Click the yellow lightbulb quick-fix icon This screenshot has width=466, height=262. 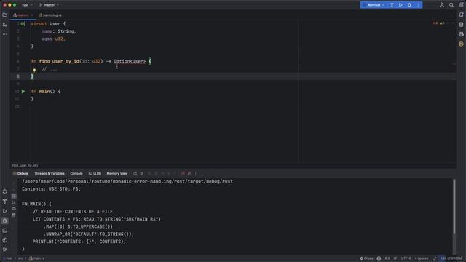[x=34, y=70]
